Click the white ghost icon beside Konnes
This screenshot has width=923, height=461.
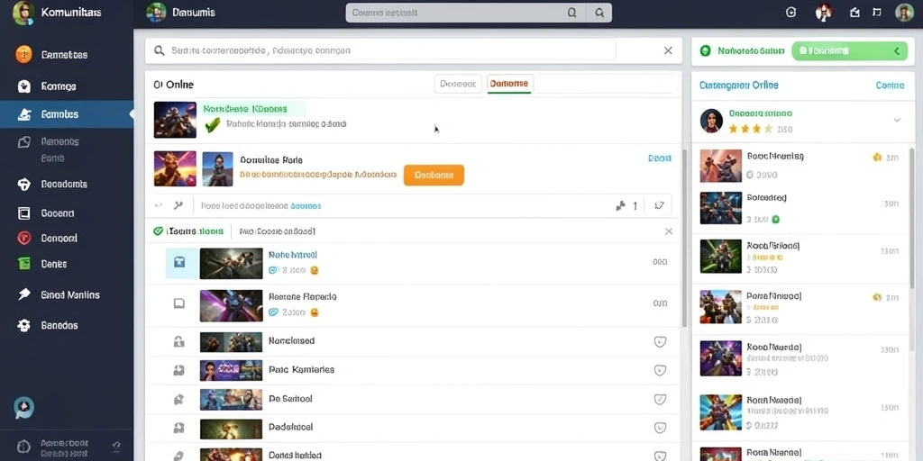pyautogui.click(x=23, y=86)
